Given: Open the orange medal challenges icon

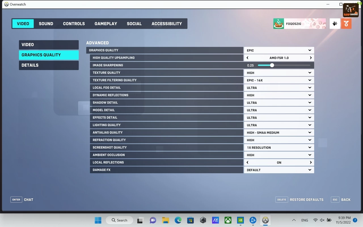Looking at the screenshot, I should click(346, 24).
